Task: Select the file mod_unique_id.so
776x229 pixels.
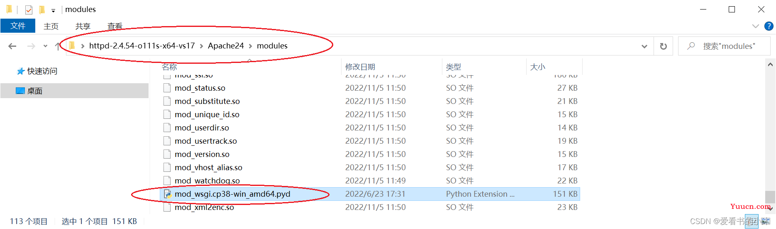Action: (207, 114)
